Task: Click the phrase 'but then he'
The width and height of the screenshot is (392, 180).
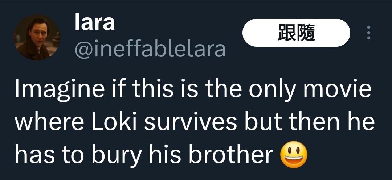Action: click(310, 122)
